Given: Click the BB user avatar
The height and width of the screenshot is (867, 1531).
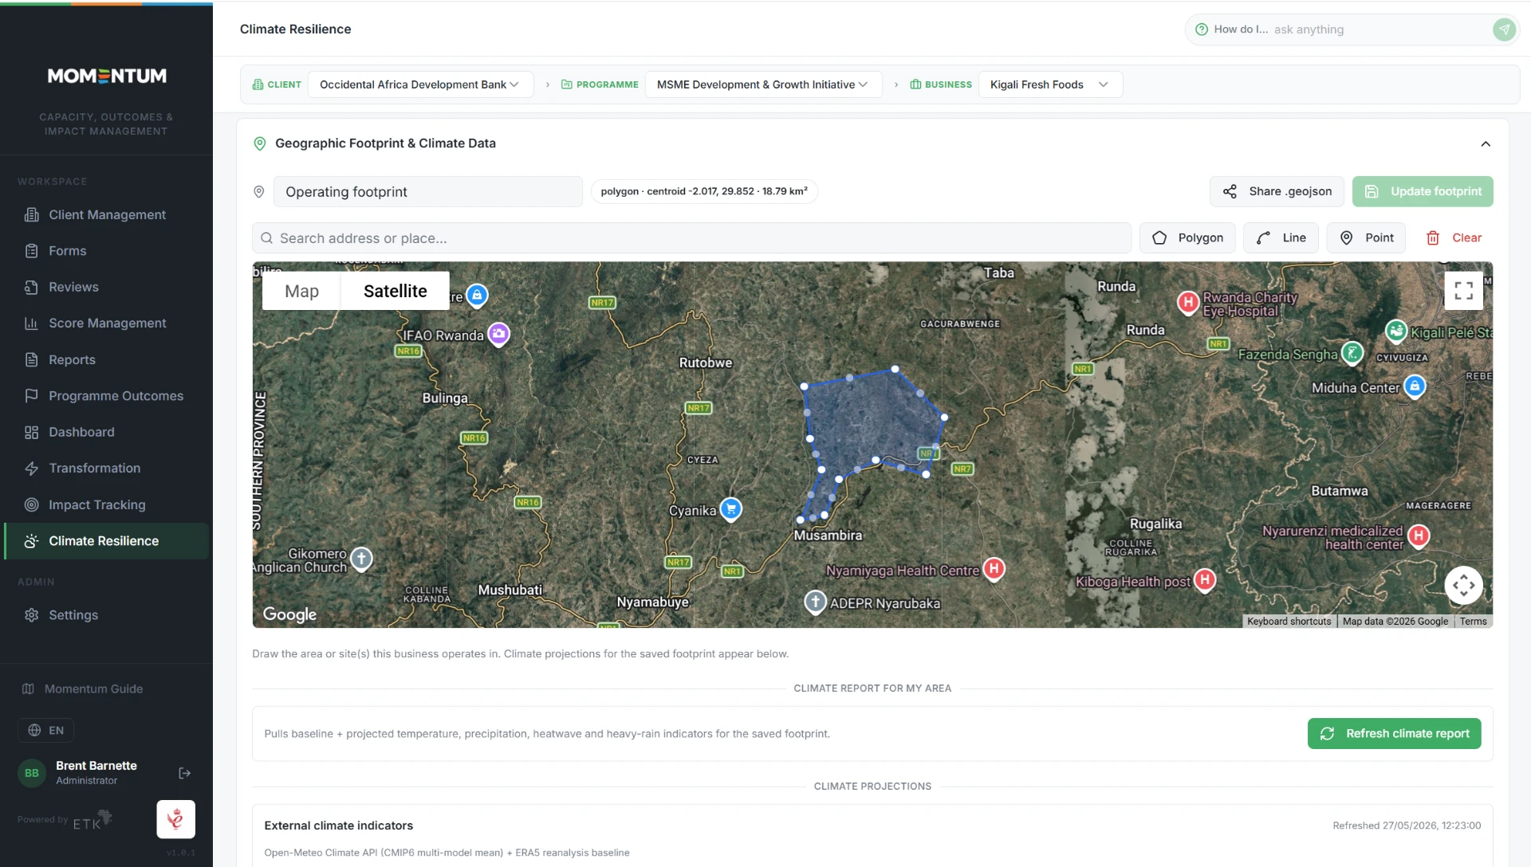Looking at the screenshot, I should point(32,773).
